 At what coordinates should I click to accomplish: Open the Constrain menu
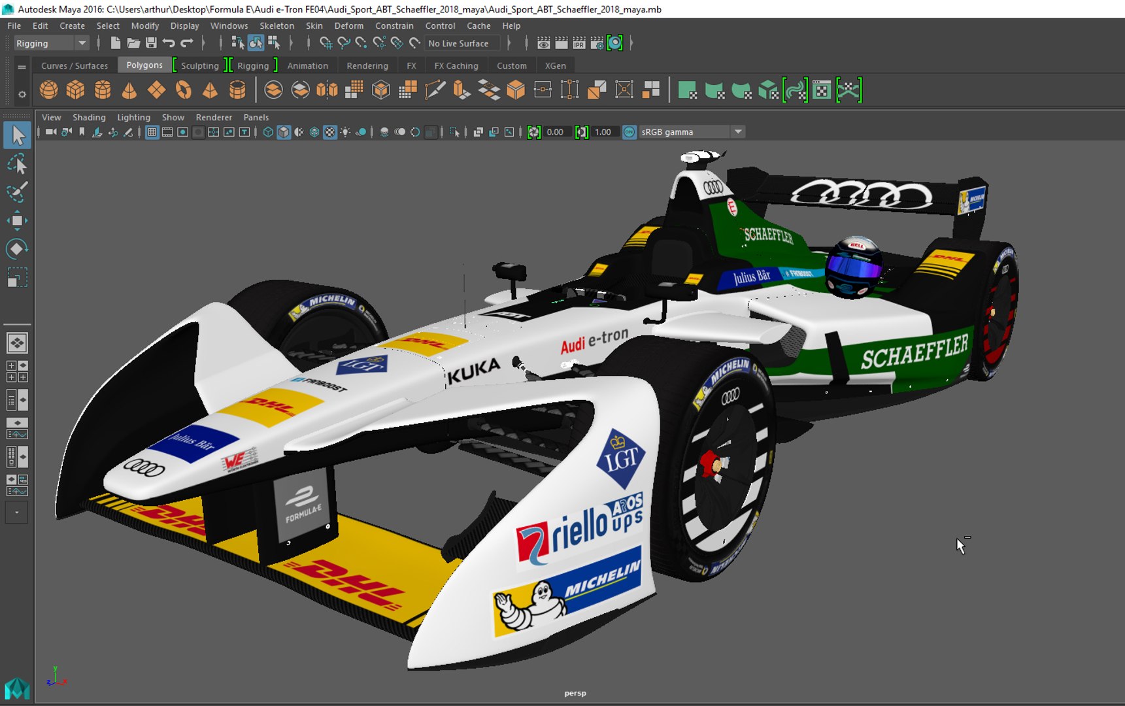click(x=394, y=25)
